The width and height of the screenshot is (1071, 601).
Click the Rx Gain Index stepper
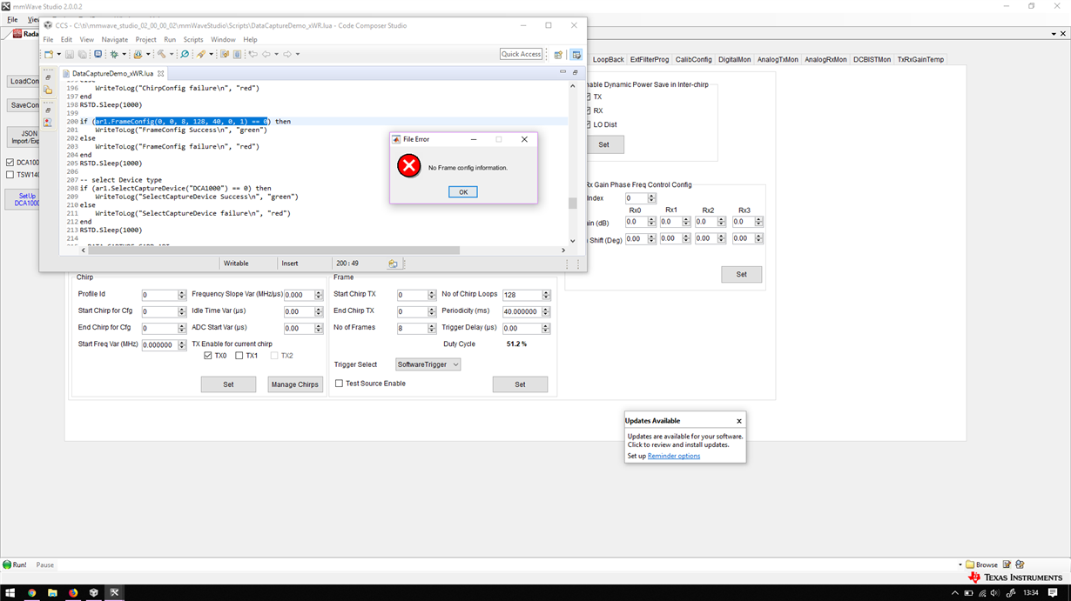pyautogui.click(x=652, y=198)
